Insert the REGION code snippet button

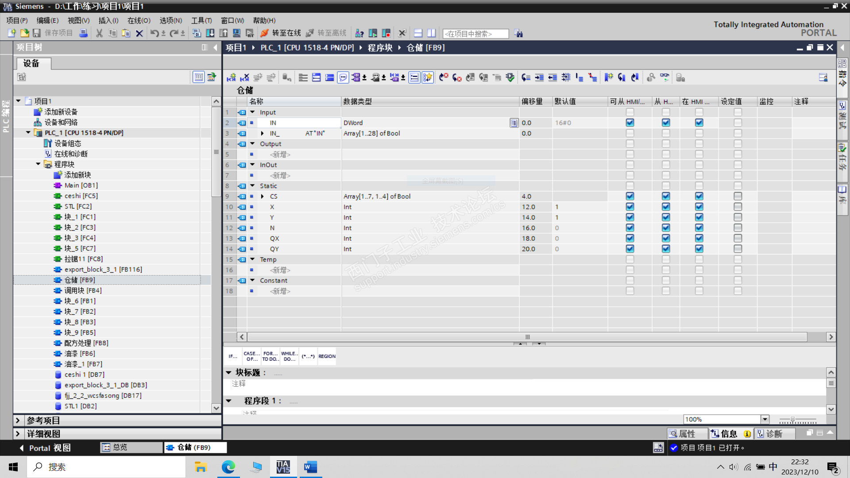327,356
